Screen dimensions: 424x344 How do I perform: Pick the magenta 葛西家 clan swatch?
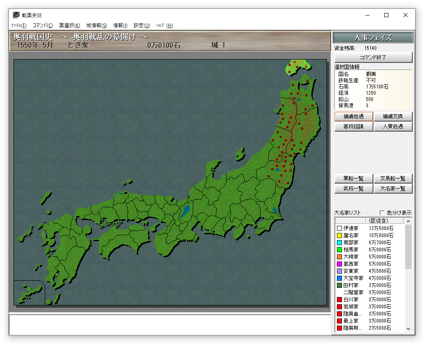tap(339, 264)
